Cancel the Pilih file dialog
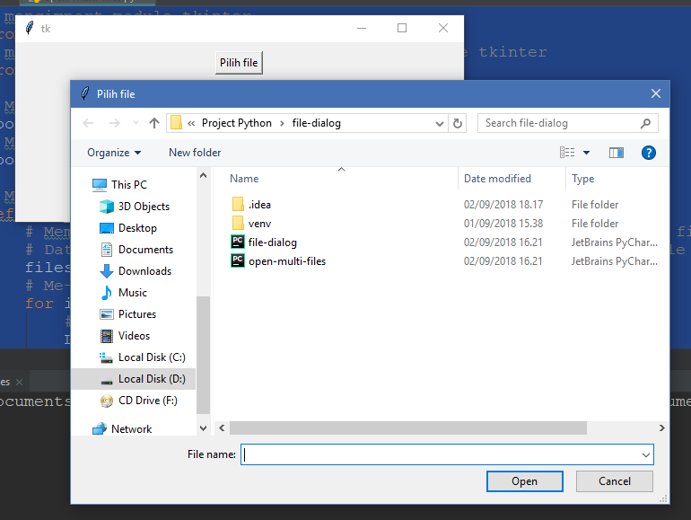Image resolution: width=691 pixels, height=520 pixels. pos(615,481)
